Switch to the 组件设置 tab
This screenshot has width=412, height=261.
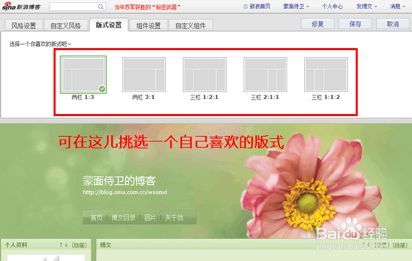pyautogui.click(x=148, y=25)
